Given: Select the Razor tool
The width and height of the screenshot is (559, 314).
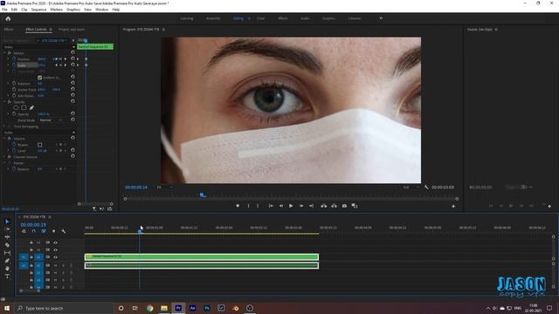Looking at the screenshot, I should point(7,245).
